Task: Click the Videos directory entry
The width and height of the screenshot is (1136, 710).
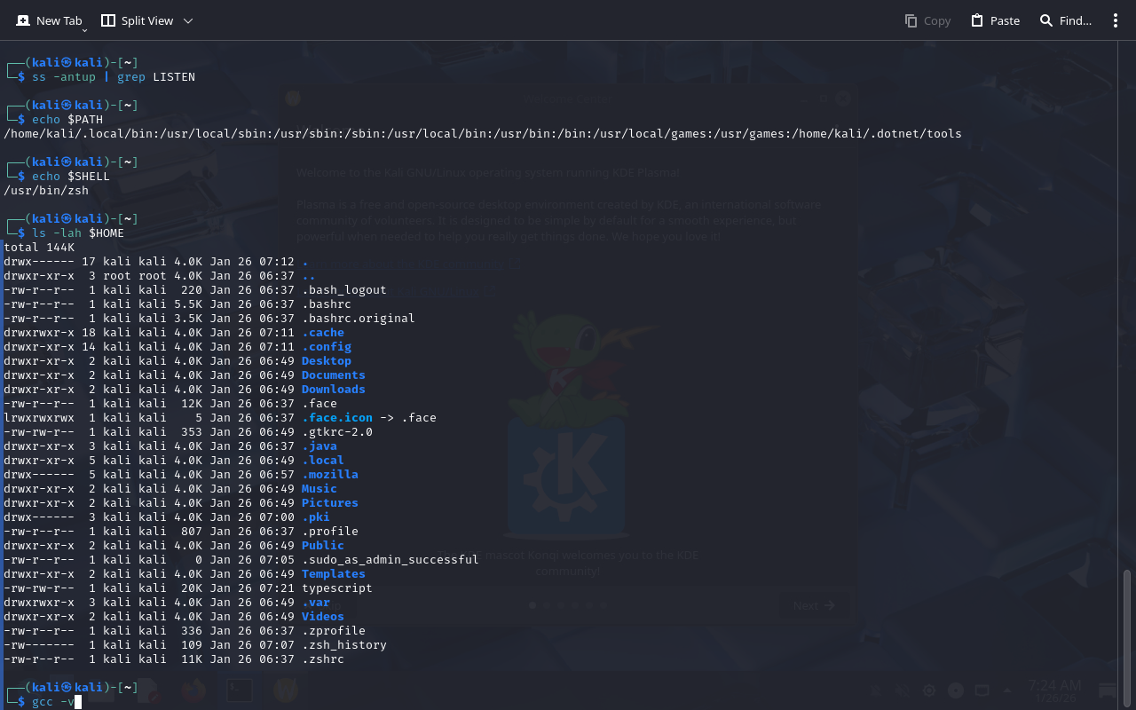Action: [322, 617]
